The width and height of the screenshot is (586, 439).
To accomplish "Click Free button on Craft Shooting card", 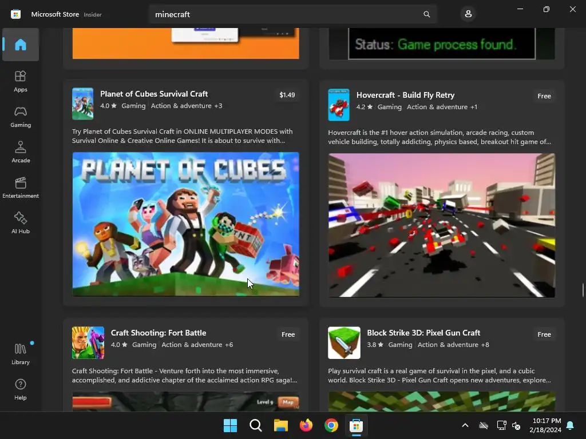I will click(288, 334).
